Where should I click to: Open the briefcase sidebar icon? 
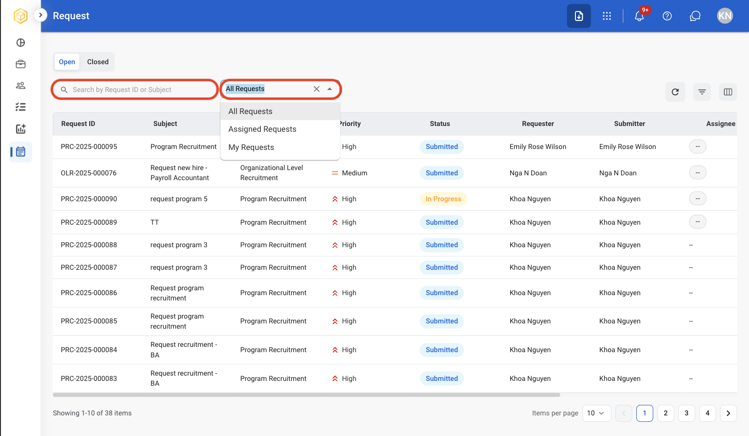tap(21, 64)
